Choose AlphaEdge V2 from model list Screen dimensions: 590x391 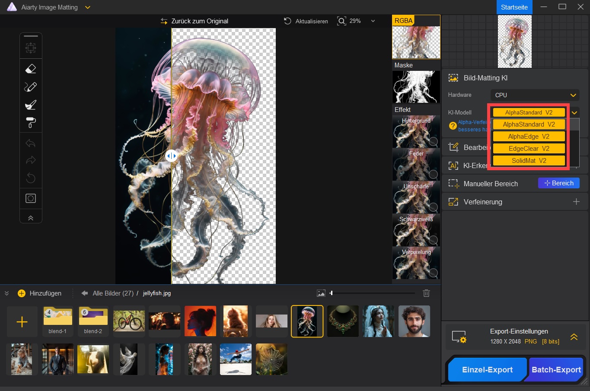coord(529,137)
